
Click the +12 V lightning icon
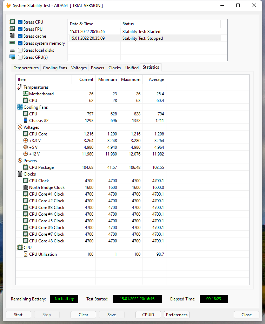pyautogui.click(x=26, y=154)
